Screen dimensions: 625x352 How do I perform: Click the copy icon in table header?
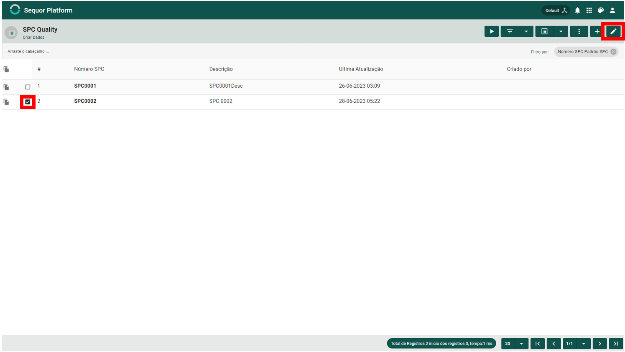6,69
